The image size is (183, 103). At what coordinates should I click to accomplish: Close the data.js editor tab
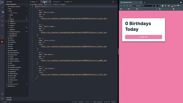click(x=50, y=2)
